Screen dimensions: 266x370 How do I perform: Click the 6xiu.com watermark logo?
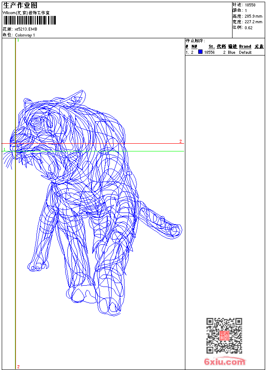tap(224, 362)
